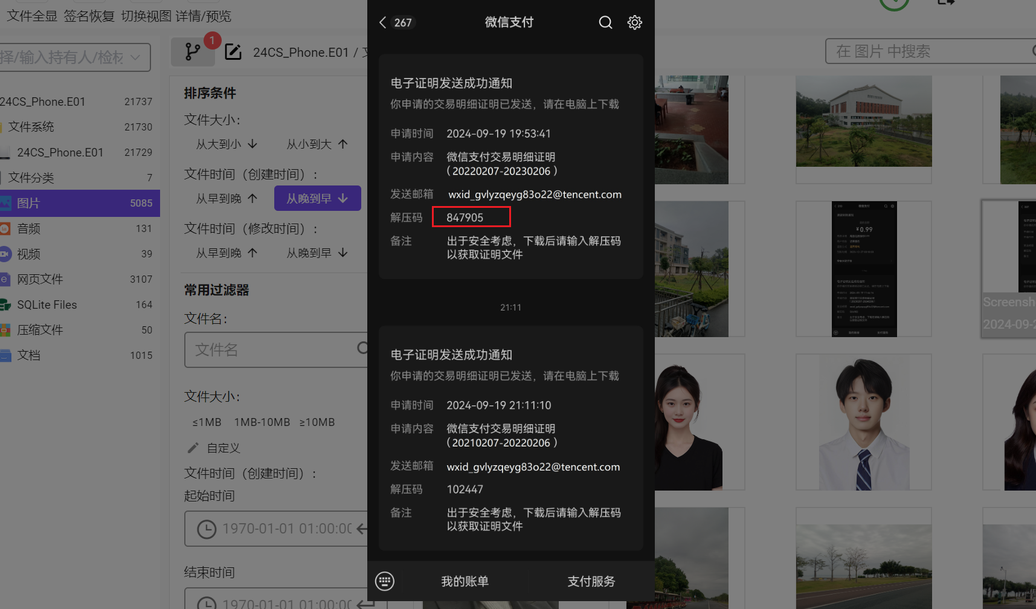Click the 网页文件 category icon in sidebar

pos(5,279)
